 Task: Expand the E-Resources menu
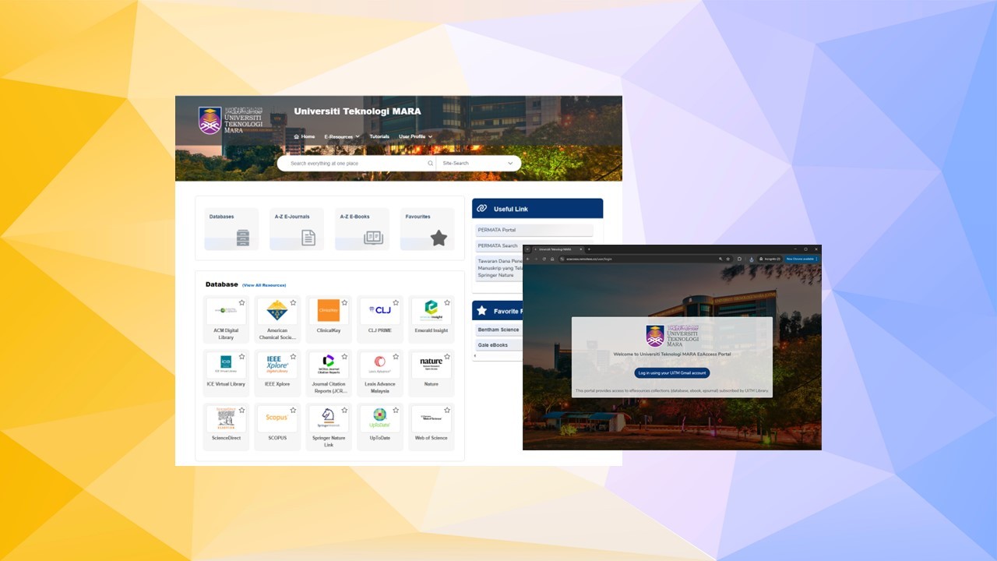341,137
